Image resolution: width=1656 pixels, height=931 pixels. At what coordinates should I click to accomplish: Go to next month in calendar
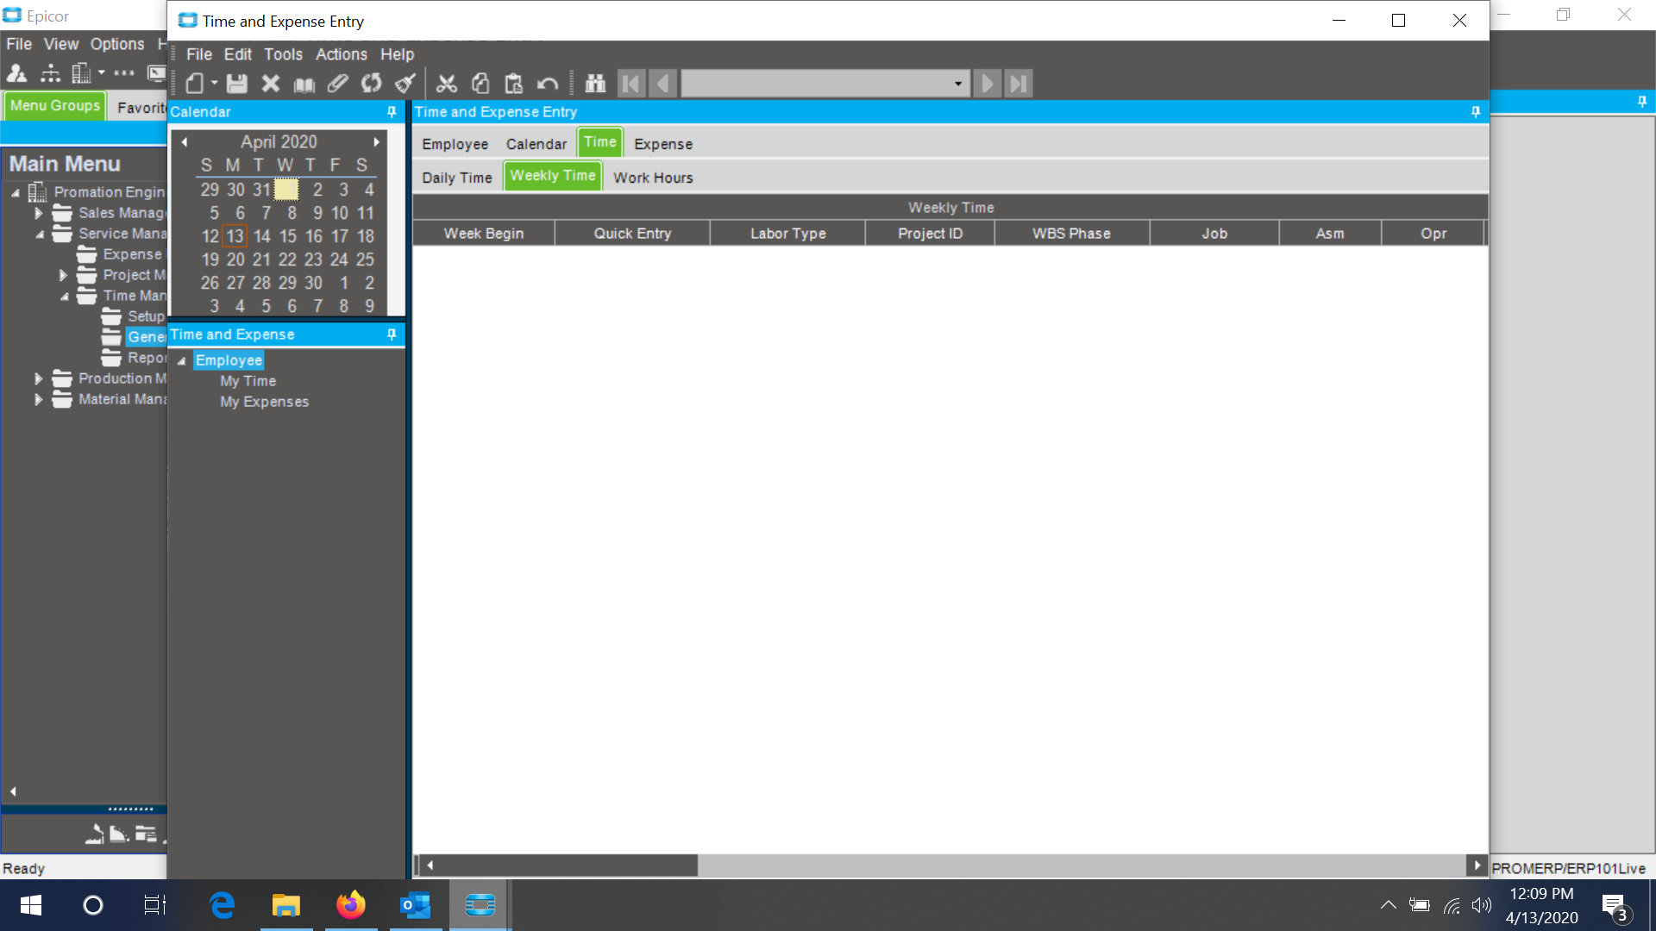click(x=377, y=142)
